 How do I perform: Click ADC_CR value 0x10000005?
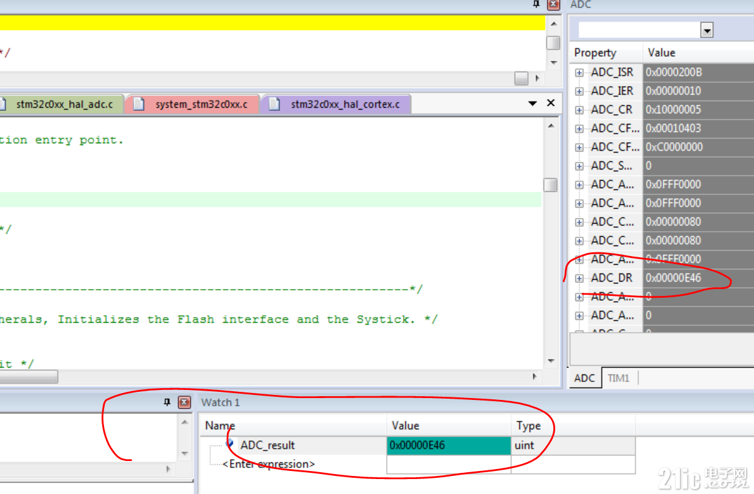(x=674, y=110)
